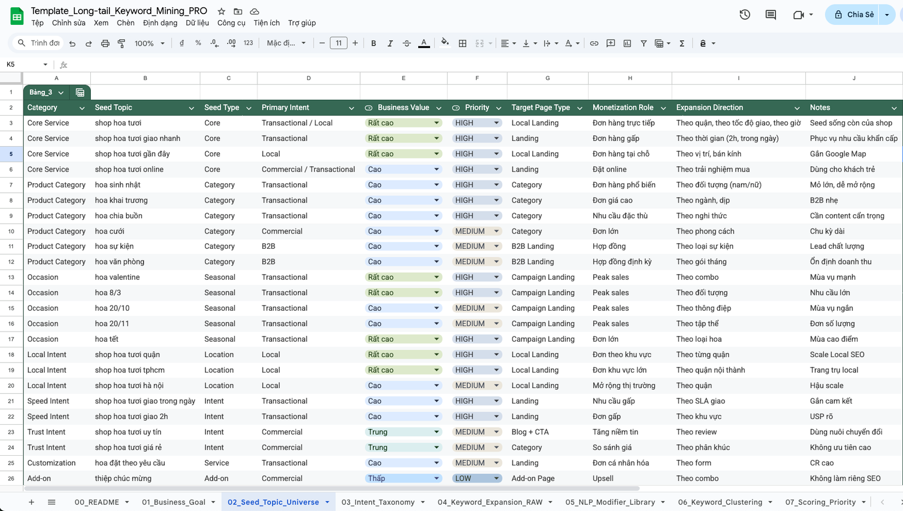Open the Tiện ích menu
903x511 pixels.
(266, 23)
